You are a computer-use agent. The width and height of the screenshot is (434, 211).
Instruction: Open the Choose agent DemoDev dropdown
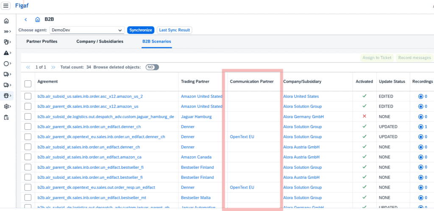[87, 30]
